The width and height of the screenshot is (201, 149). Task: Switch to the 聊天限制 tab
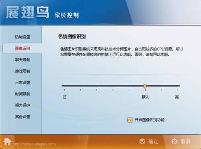23,60
